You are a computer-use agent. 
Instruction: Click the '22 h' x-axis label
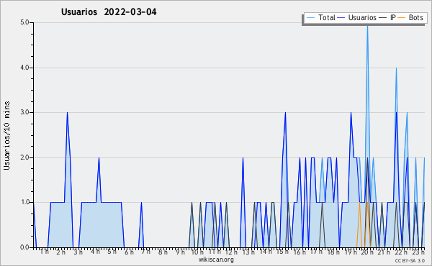coord(401,252)
